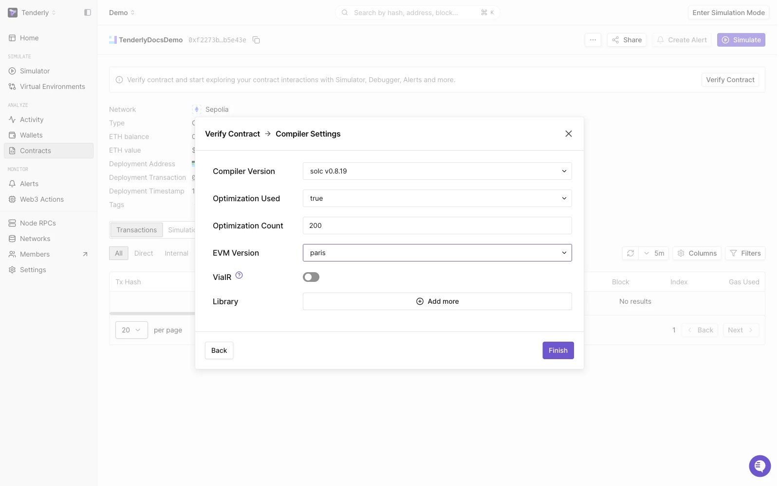Image resolution: width=779 pixels, height=486 pixels.
Task: Copy the contract address icon
Action: click(x=256, y=40)
